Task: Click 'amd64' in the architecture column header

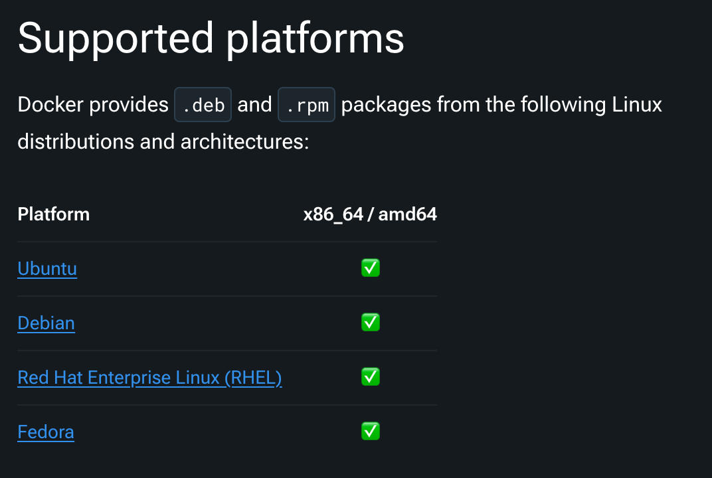Action: click(408, 214)
